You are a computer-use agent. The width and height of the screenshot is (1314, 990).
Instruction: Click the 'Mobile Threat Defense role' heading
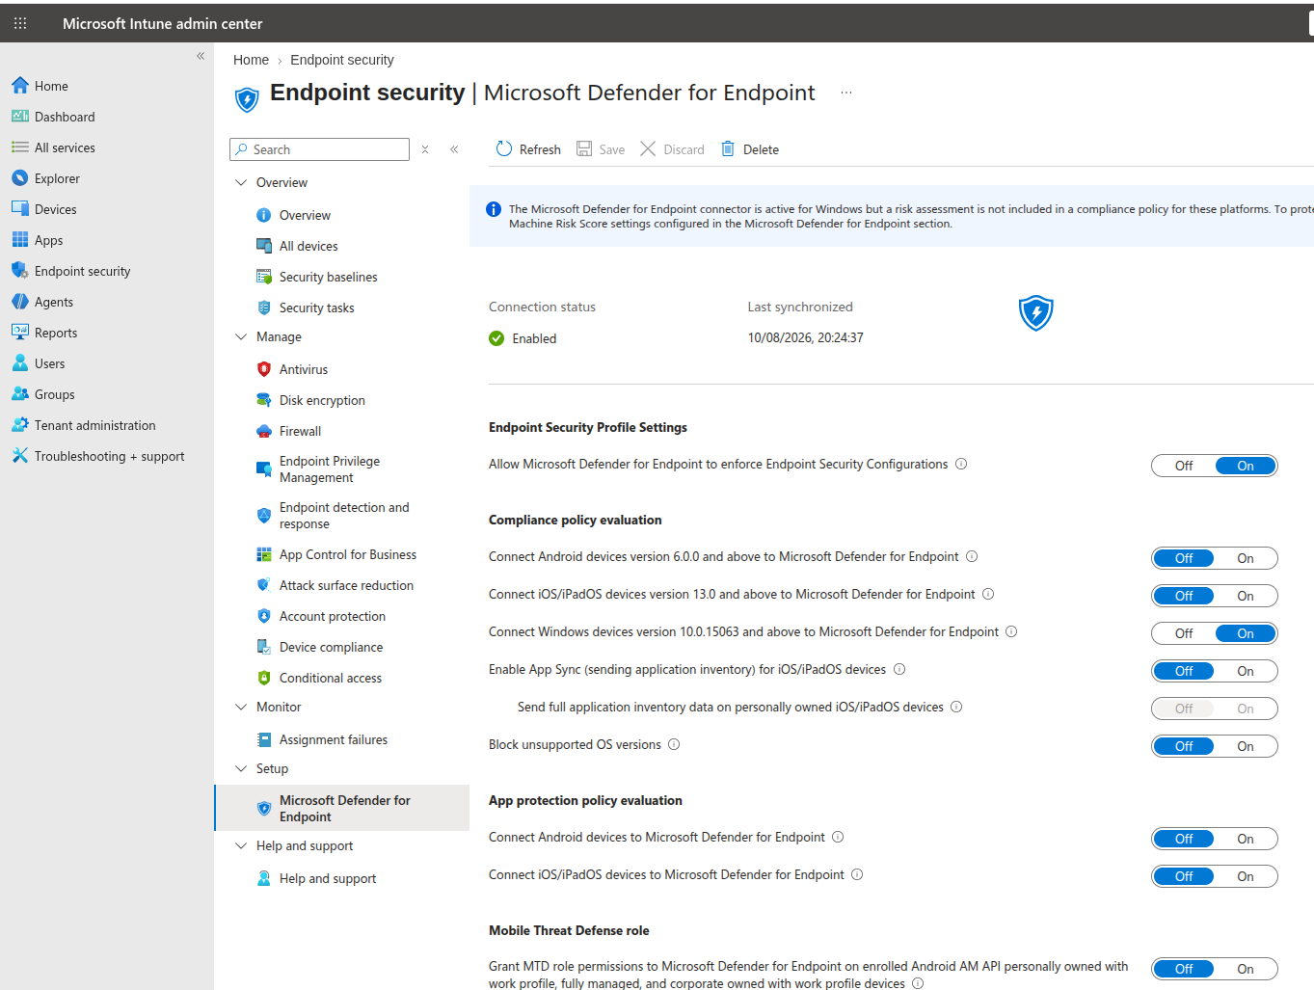(569, 930)
